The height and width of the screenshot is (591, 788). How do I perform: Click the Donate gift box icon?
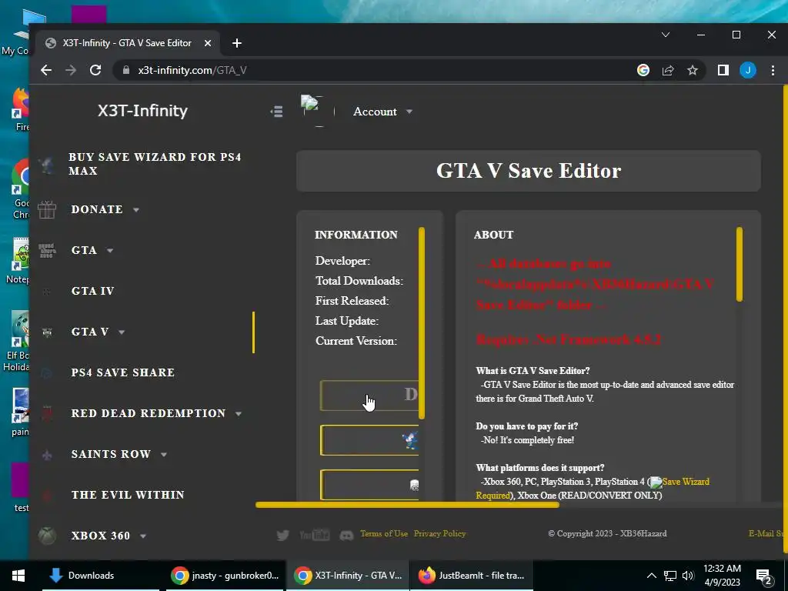[47, 209]
